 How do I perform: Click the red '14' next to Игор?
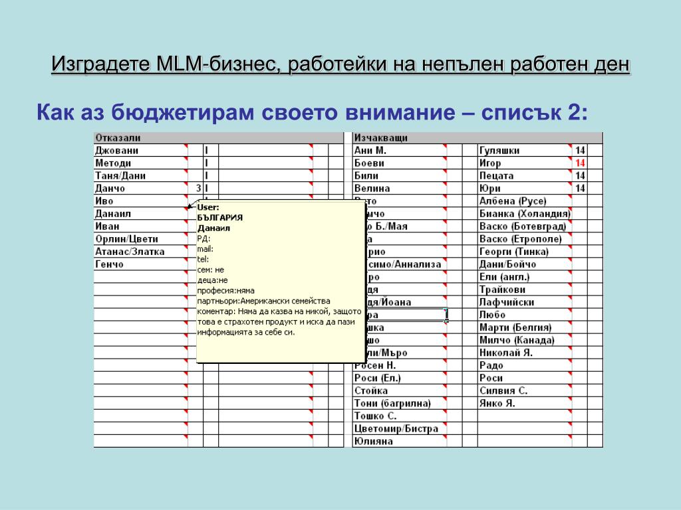point(580,163)
